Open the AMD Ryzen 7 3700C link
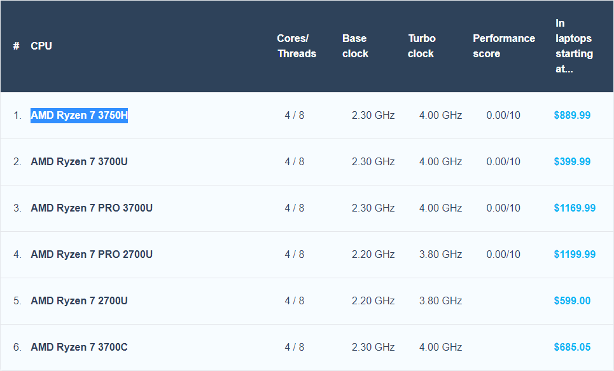 click(x=79, y=347)
